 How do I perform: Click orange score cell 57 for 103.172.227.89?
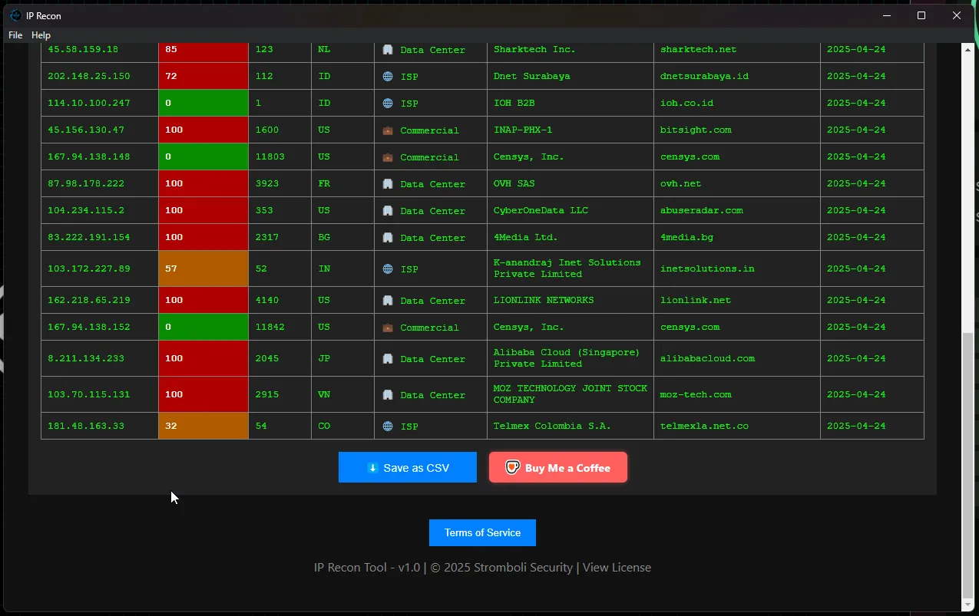click(203, 268)
